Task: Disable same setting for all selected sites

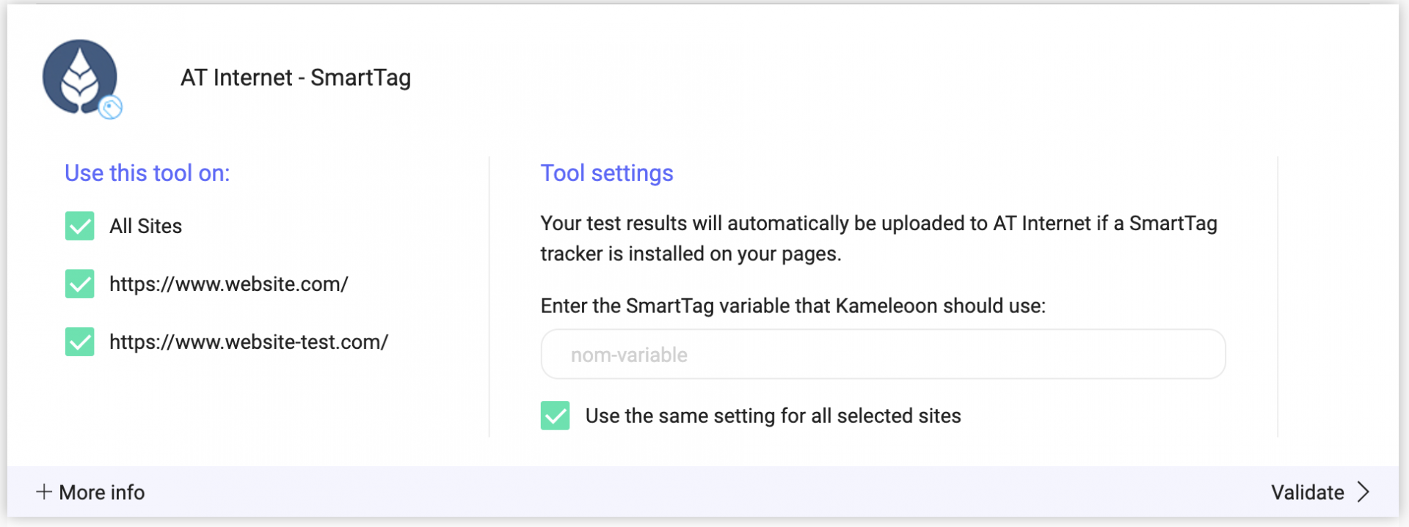Action: pos(556,416)
